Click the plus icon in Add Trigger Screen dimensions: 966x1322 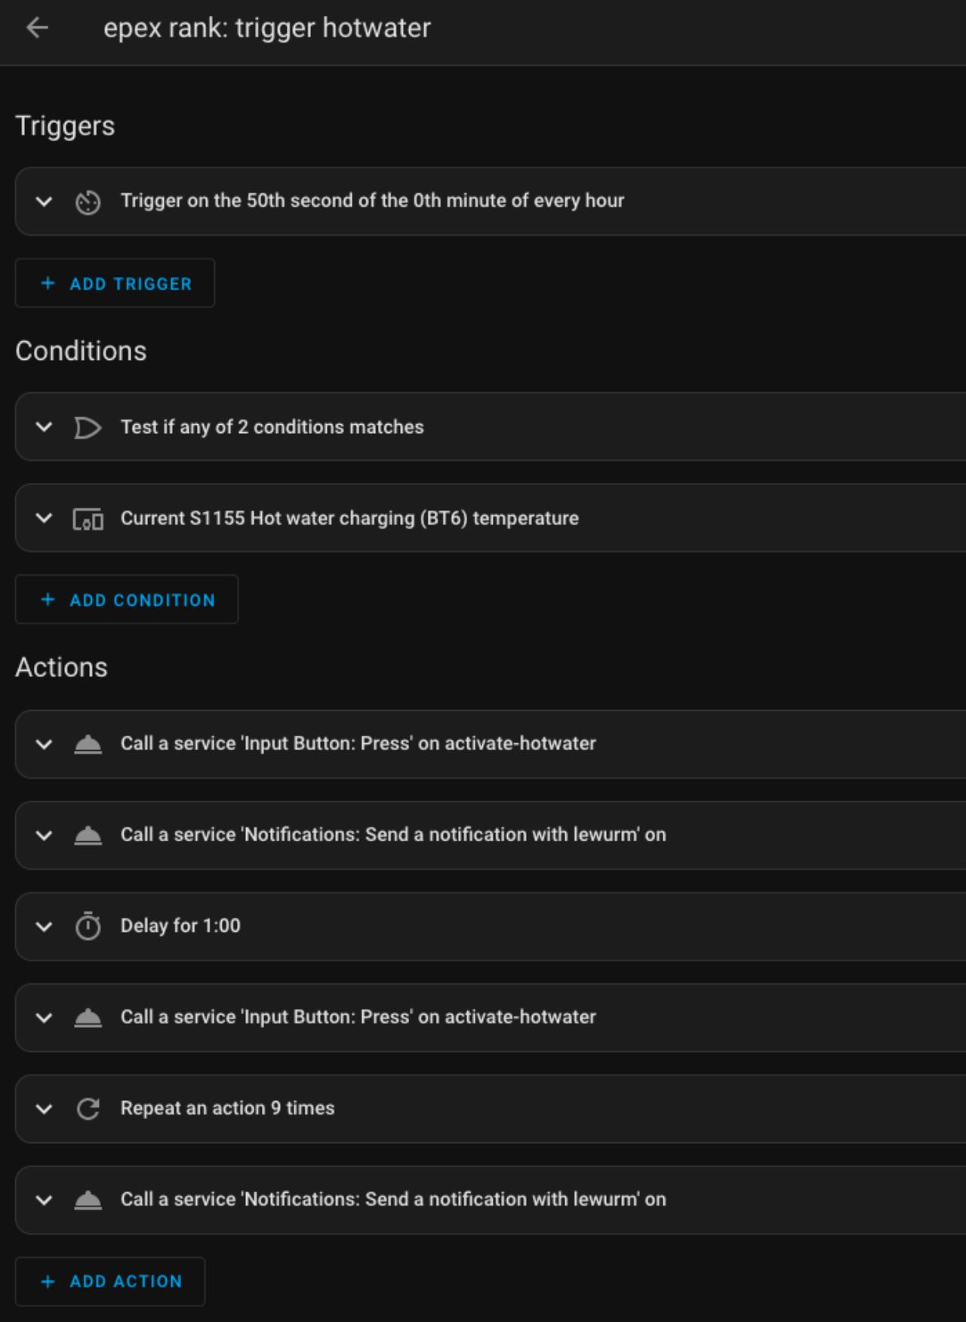pyautogui.click(x=48, y=283)
